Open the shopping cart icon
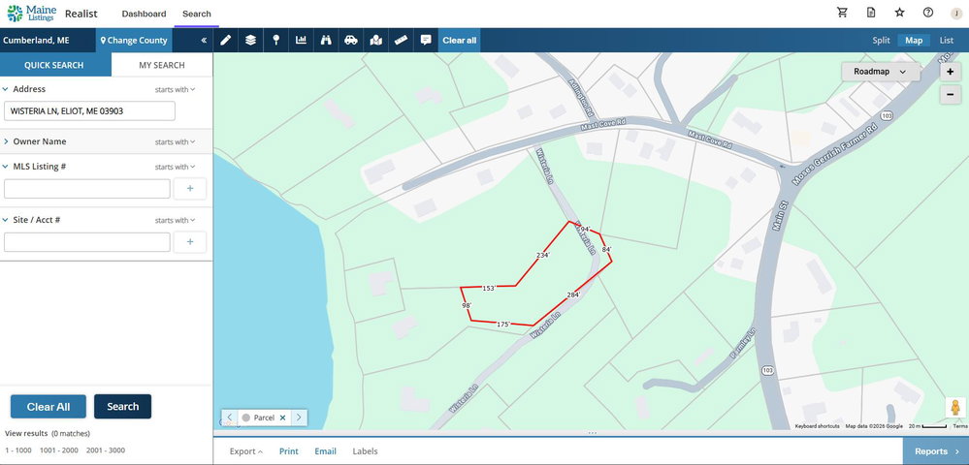 tap(842, 13)
